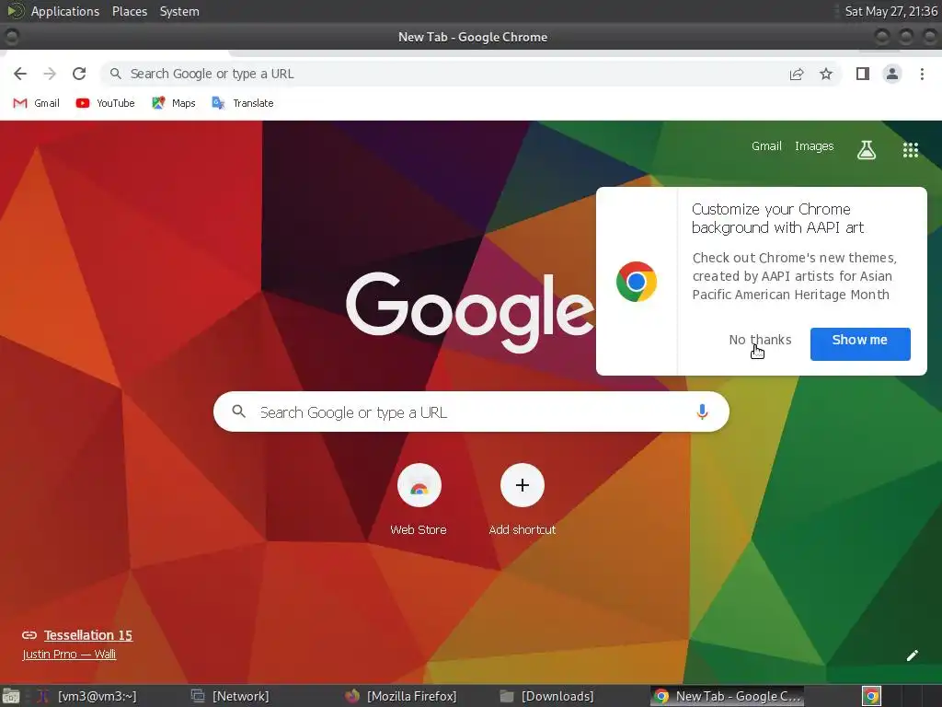
Task: Reload the page with the refresh icon
Action: tap(79, 74)
